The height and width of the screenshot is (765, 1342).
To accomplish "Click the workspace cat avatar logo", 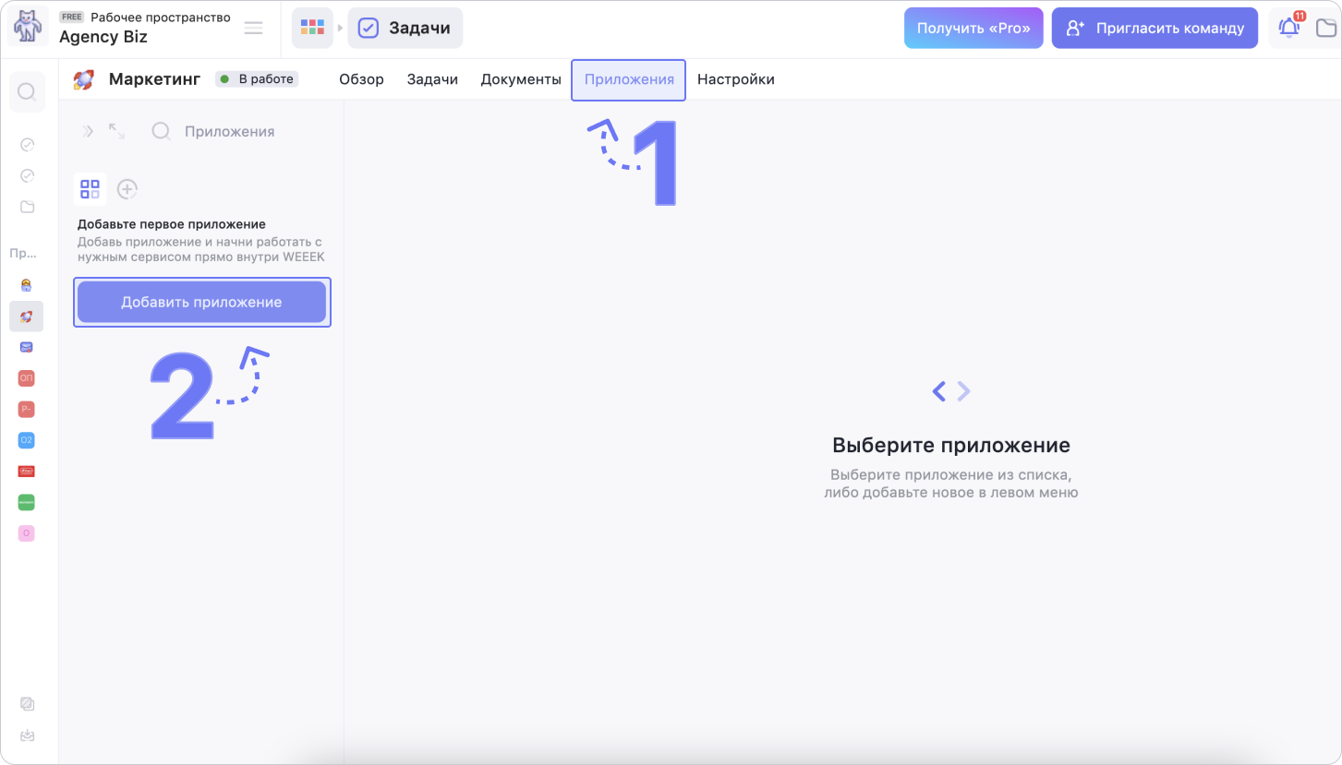I will coord(28,28).
